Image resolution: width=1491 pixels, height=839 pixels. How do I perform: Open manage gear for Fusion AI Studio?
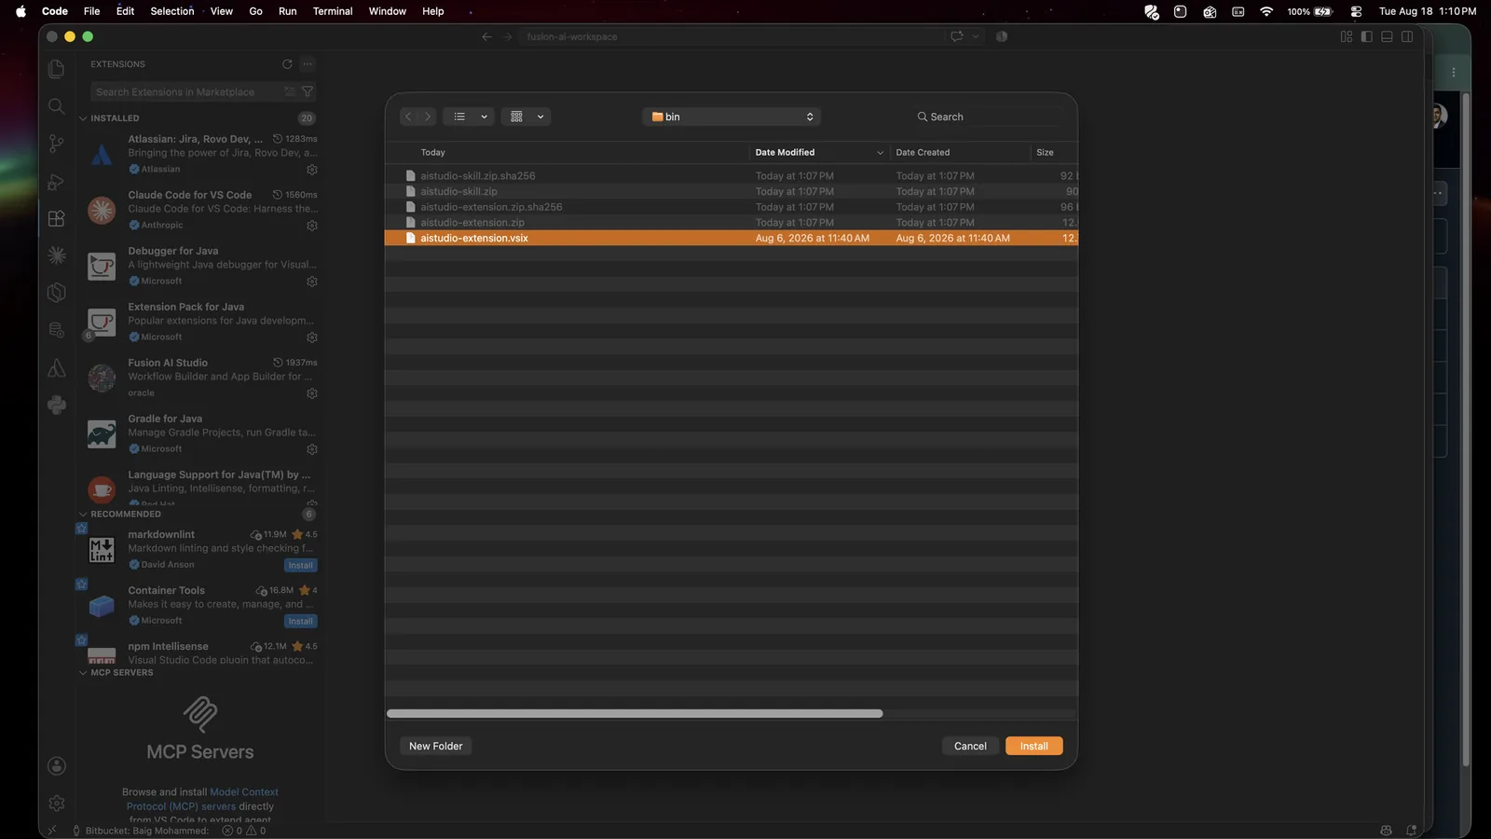click(x=312, y=393)
